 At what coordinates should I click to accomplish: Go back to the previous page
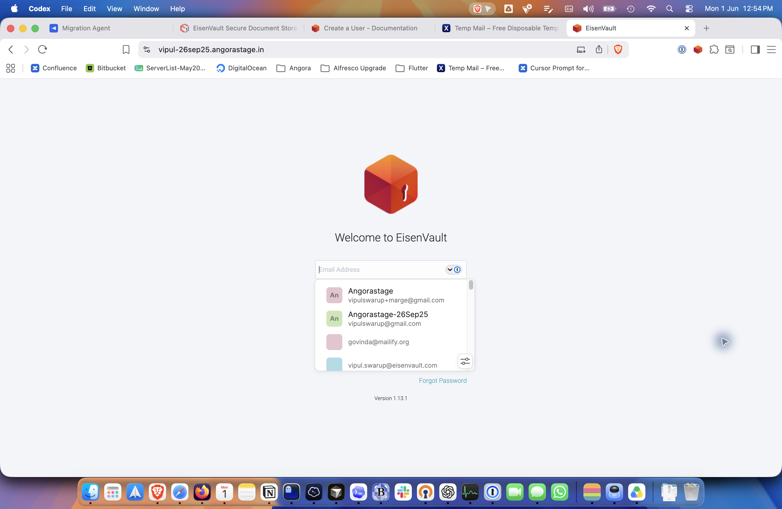pyautogui.click(x=11, y=49)
